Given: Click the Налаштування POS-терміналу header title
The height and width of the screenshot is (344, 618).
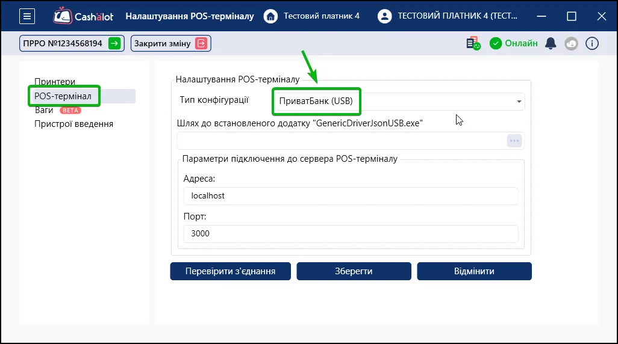Looking at the screenshot, I should click(x=190, y=16).
